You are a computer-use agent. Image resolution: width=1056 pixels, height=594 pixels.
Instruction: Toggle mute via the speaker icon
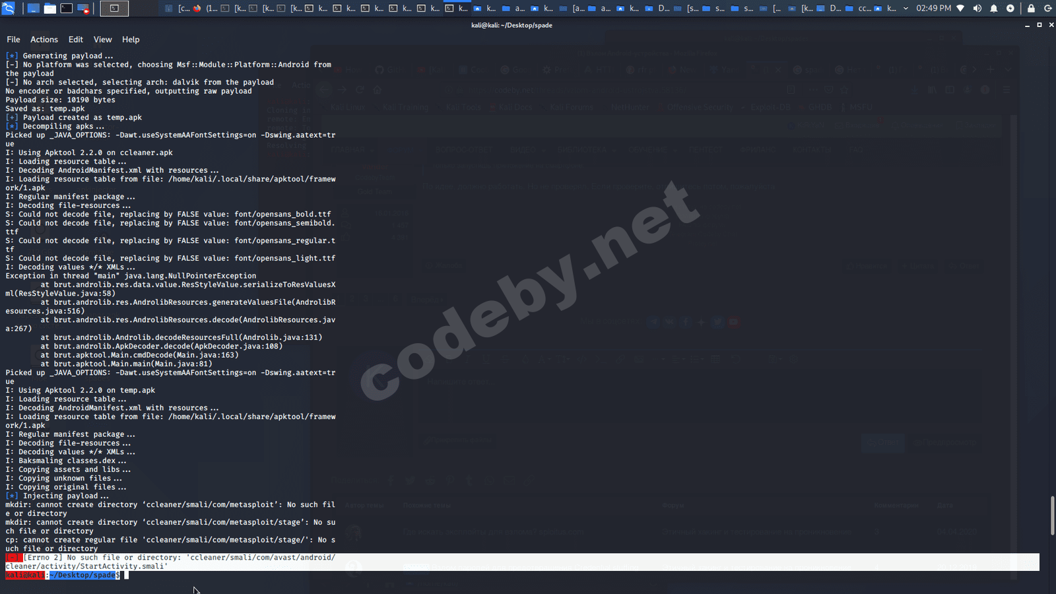977,9
